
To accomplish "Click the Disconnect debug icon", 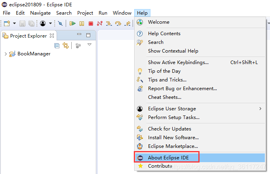I will [x=100, y=23].
